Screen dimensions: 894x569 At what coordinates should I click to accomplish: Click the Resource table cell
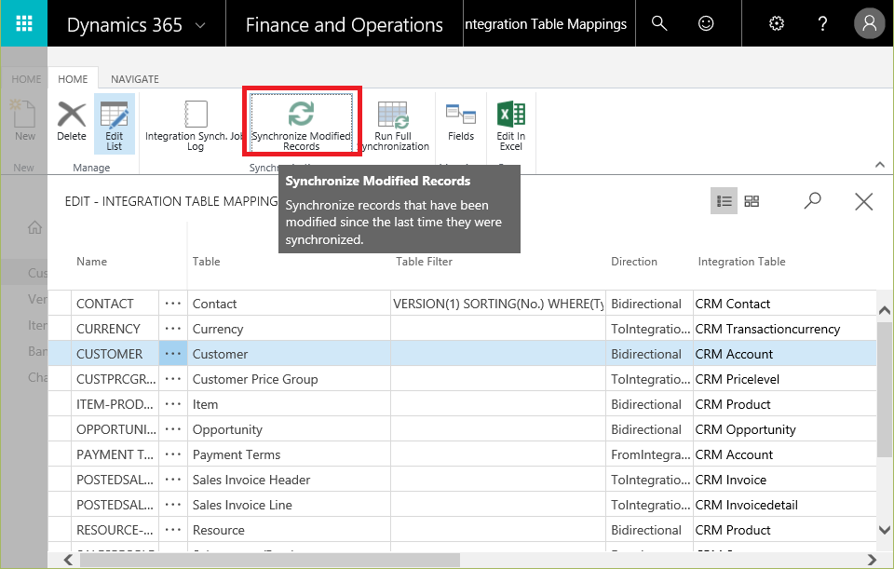[x=289, y=530]
